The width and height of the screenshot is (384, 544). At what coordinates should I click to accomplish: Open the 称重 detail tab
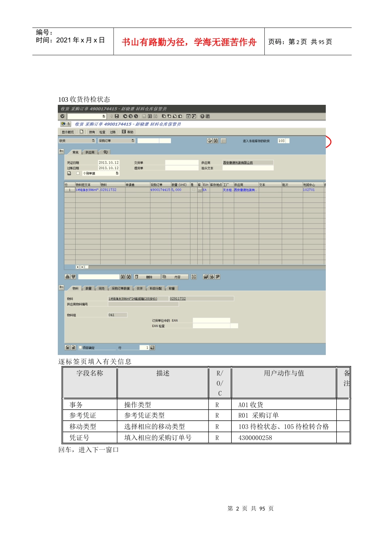(171, 289)
